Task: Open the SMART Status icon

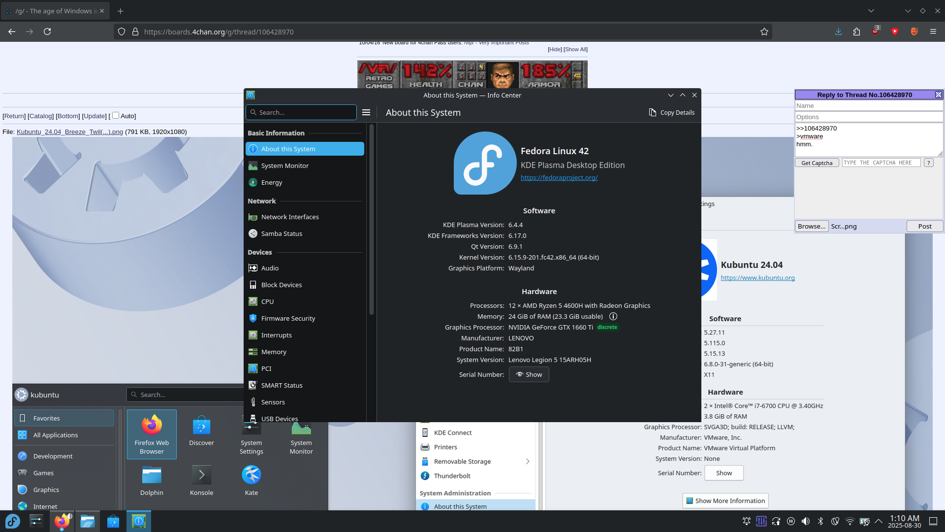Action: (252, 385)
